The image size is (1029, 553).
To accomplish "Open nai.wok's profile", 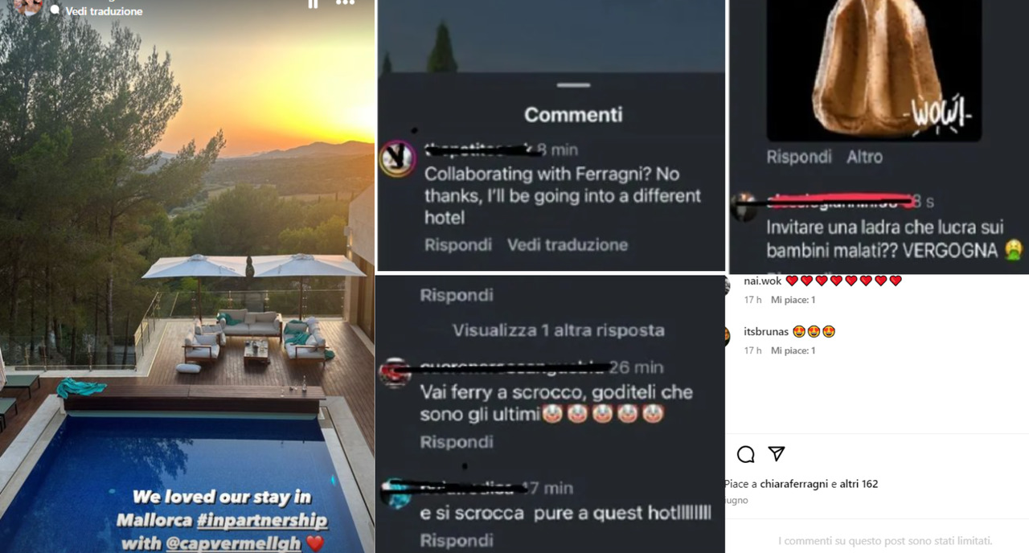I will [x=762, y=281].
